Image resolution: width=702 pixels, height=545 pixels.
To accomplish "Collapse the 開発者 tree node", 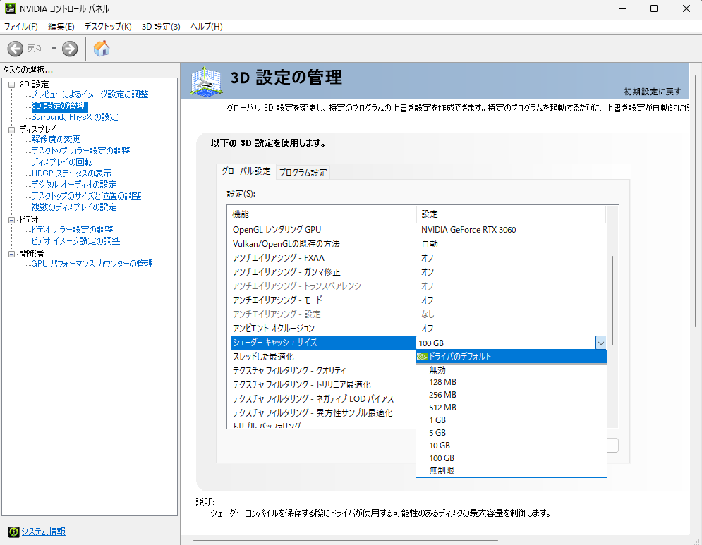I will [11, 254].
